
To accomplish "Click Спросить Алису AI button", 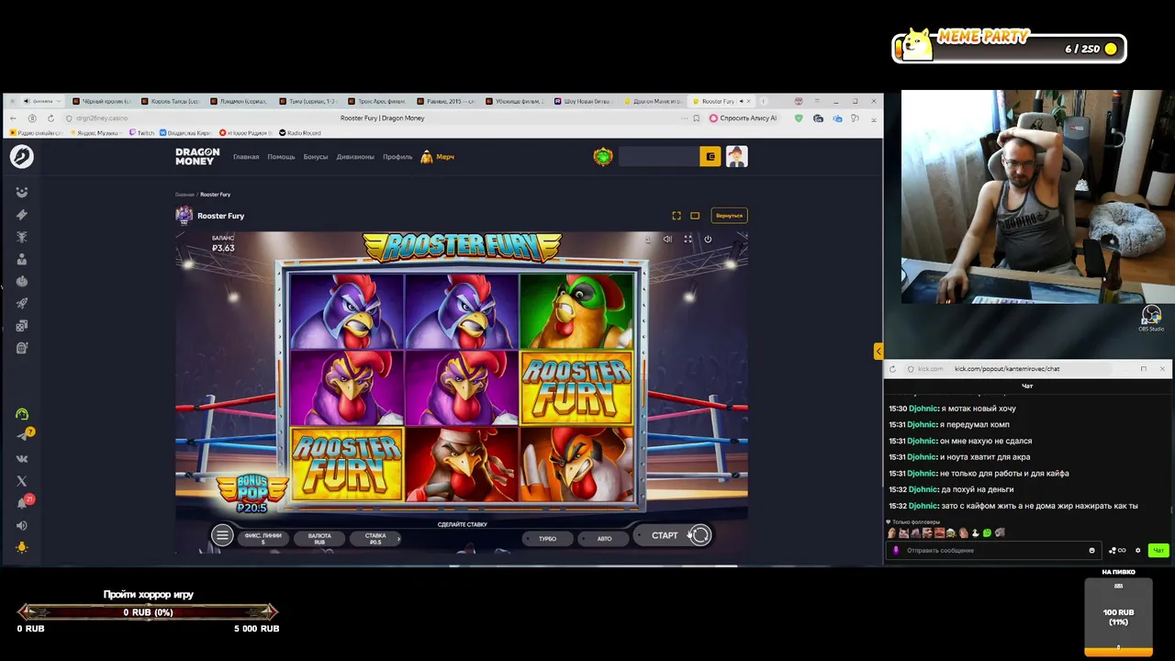I will tap(743, 118).
